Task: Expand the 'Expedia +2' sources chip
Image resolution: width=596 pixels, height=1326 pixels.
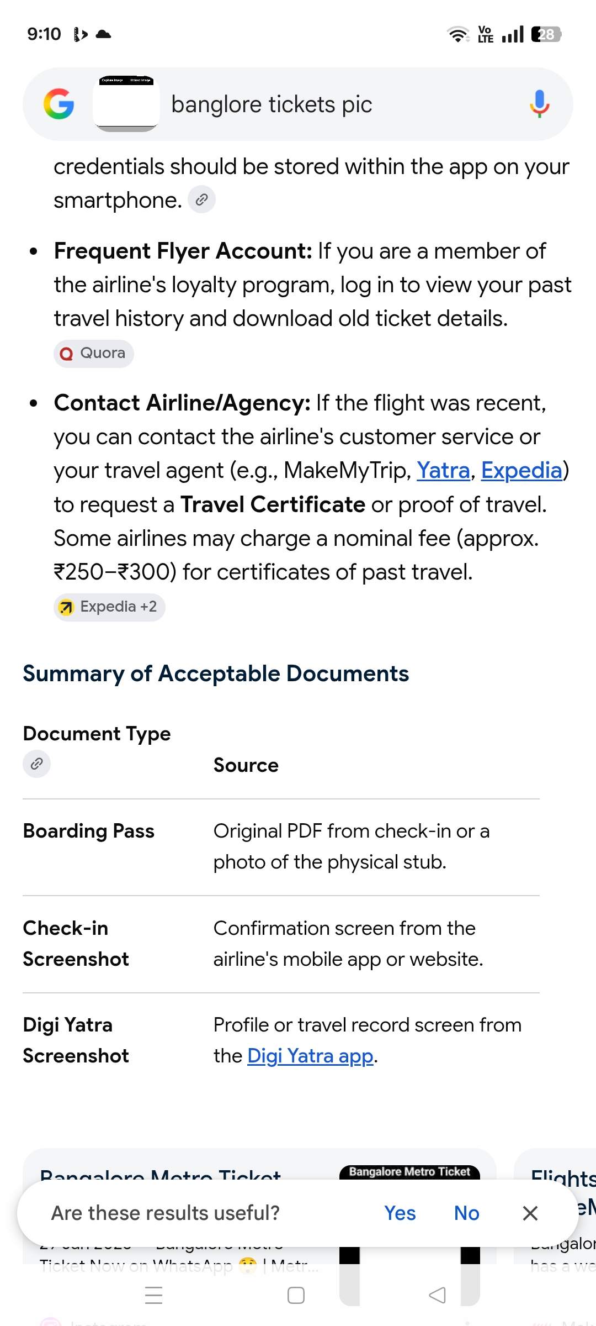Action: [x=109, y=607]
